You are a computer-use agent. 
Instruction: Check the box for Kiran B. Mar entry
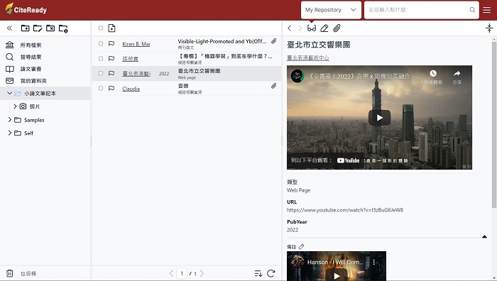pos(101,44)
